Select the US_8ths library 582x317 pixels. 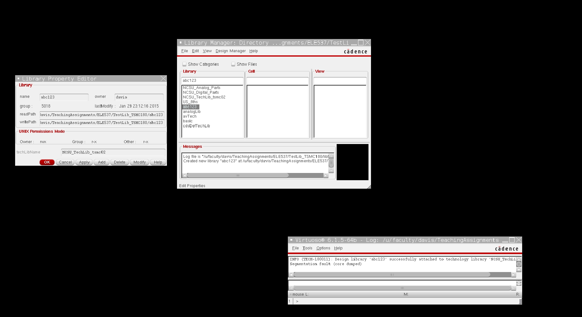[190, 102]
